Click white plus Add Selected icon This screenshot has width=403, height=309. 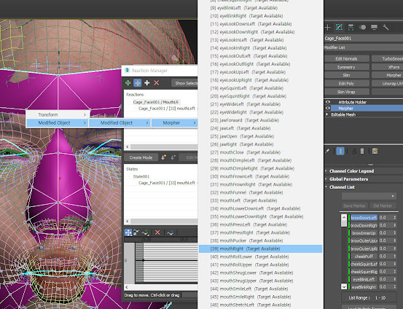pyautogui.click(x=146, y=83)
